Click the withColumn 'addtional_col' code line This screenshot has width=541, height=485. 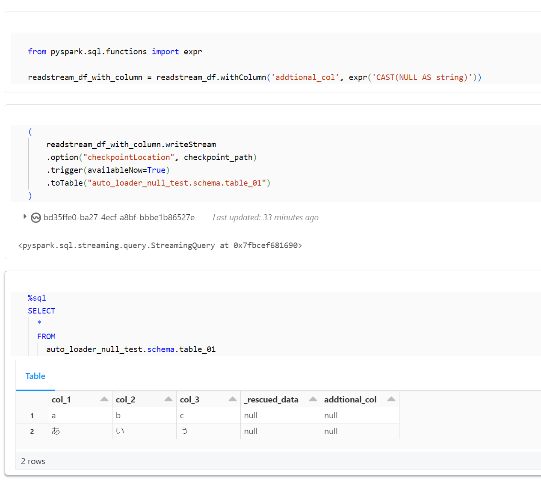tap(254, 77)
